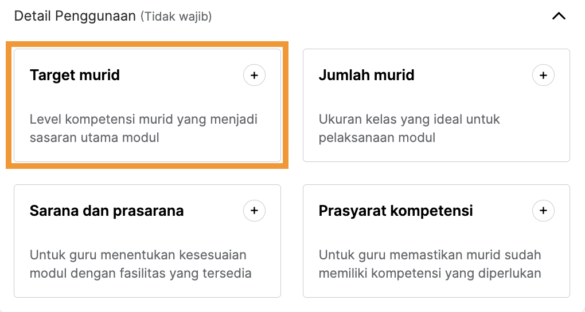Image resolution: width=585 pixels, height=312 pixels.
Task: Select the Prasyarat kompetensi title
Action: coord(396,211)
